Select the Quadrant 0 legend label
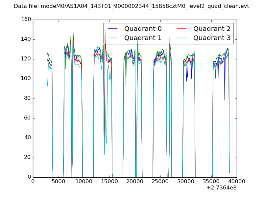The image size is (263, 197). 143,29
